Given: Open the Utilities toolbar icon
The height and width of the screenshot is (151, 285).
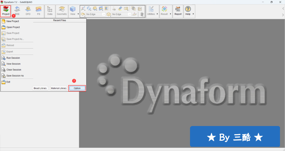Looking at the screenshot, I should point(151,11).
